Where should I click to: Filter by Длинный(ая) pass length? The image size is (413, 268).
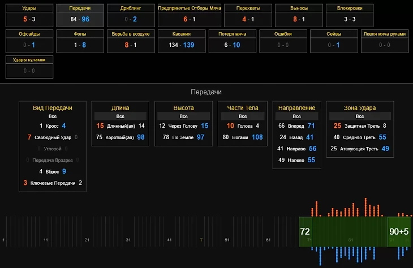pyautogui.click(x=121, y=126)
